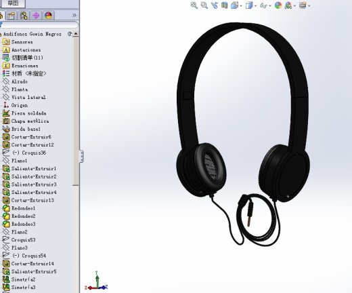
Task: Select the Cortar-Extruir14 feature
Action: [32, 264]
